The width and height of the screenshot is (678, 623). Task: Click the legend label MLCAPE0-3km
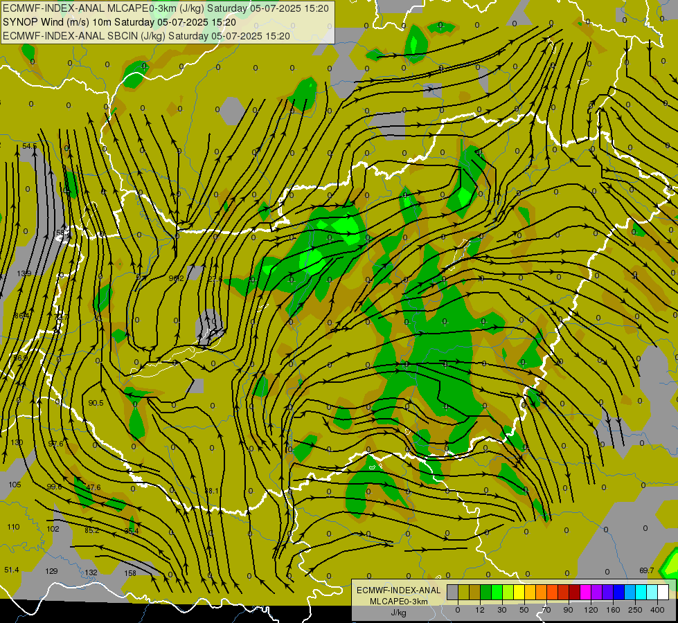click(x=398, y=602)
